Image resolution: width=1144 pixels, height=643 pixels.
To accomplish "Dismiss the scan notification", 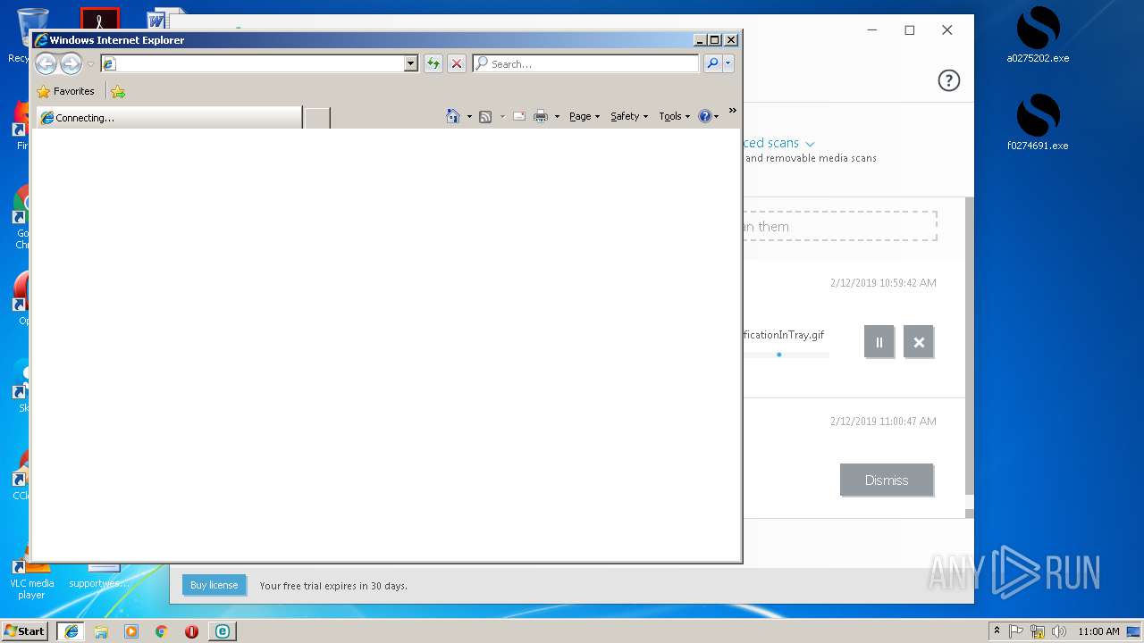I will [887, 480].
